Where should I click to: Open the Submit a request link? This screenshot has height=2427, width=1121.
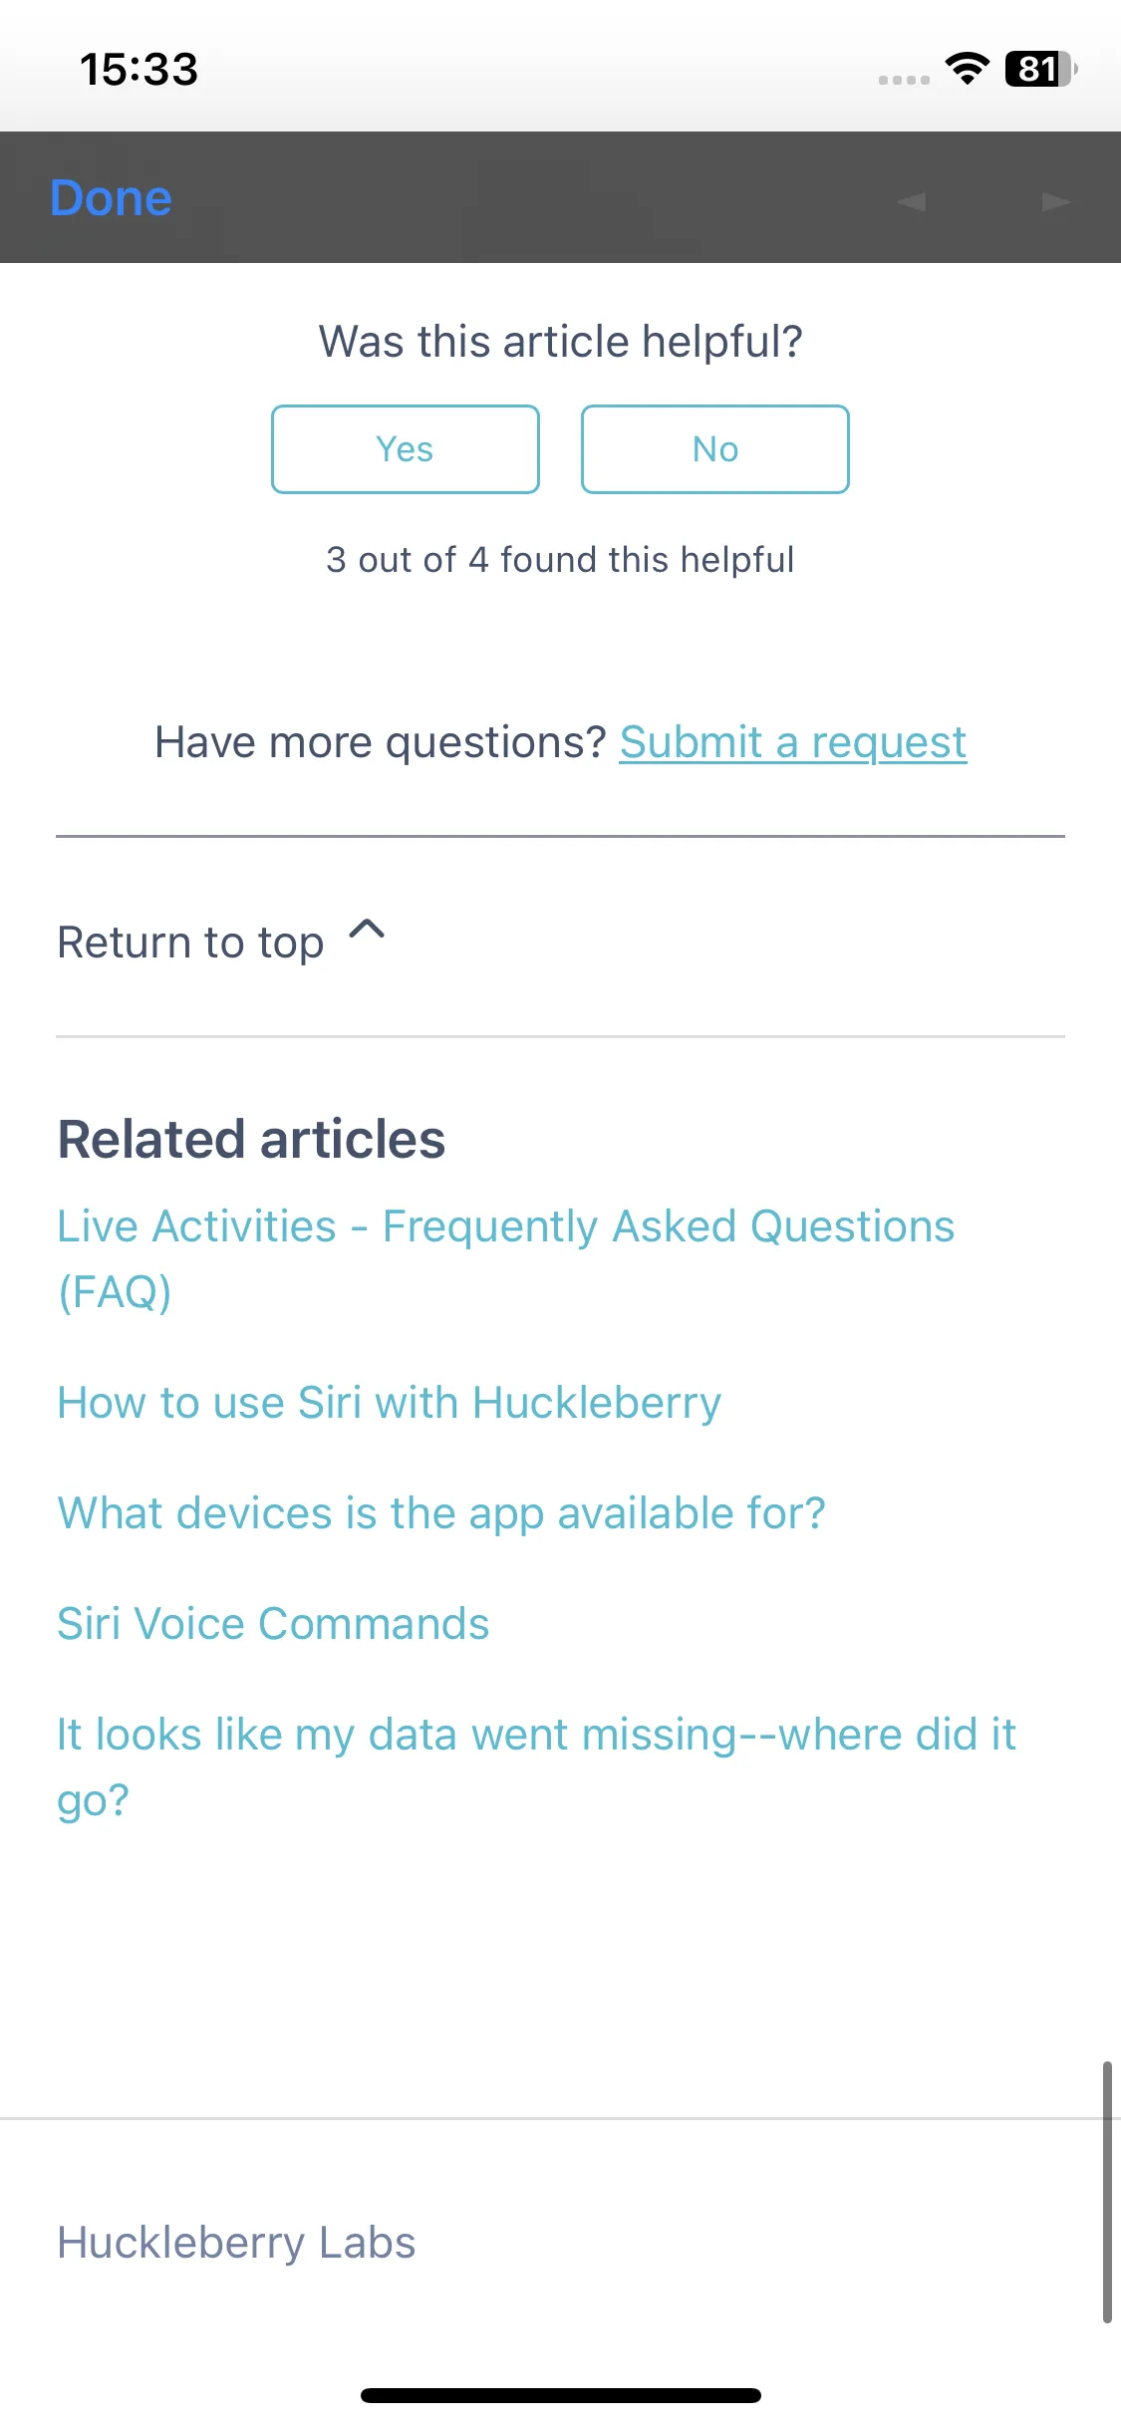pos(793,742)
